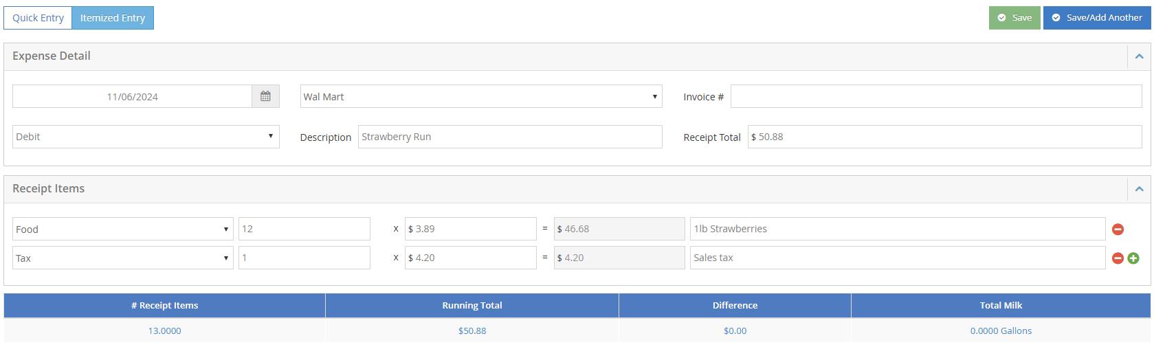Viewport: 1154px width, 347px height.
Task: Click the green Save button
Action: (x=1014, y=18)
